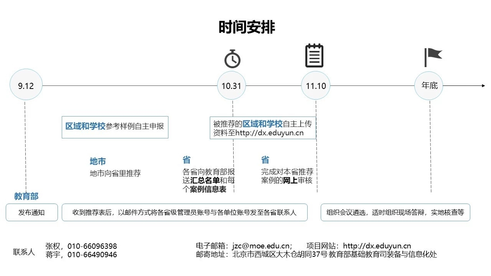Click the jzc@moe.edu.cn email address
491x276 pixels.
(x=265, y=246)
